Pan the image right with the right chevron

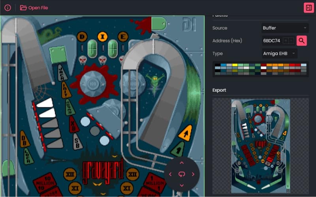(x=193, y=174)
